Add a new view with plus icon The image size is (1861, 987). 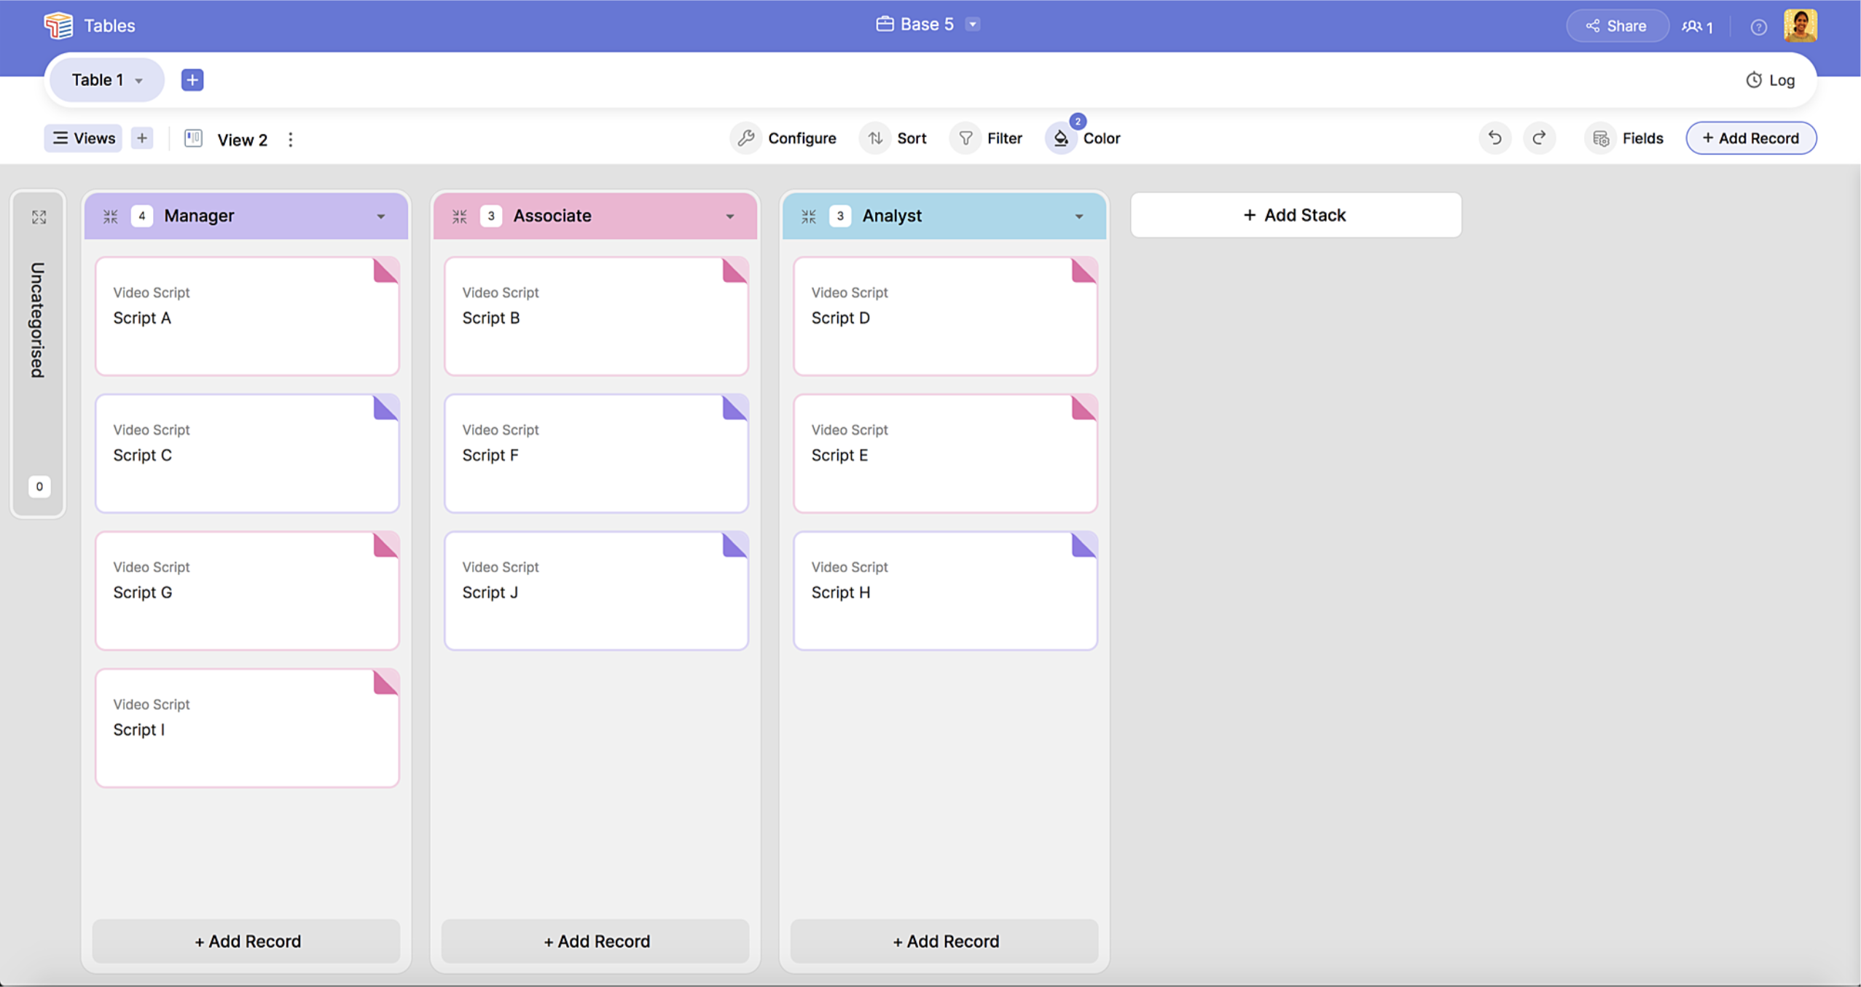pos(142,138)
